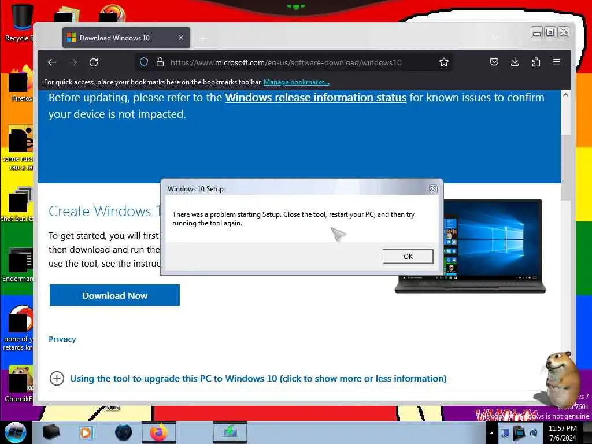Open the Firefox extensions menu
Image resolution: width=592 pixels, height=444 pixels.
(x=536, y=62)
